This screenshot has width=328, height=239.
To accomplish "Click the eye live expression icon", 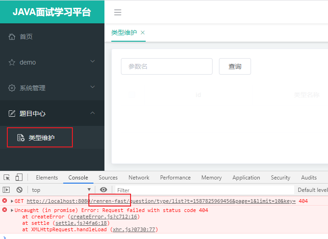I will pyautogui.click(x=104, y=190).
